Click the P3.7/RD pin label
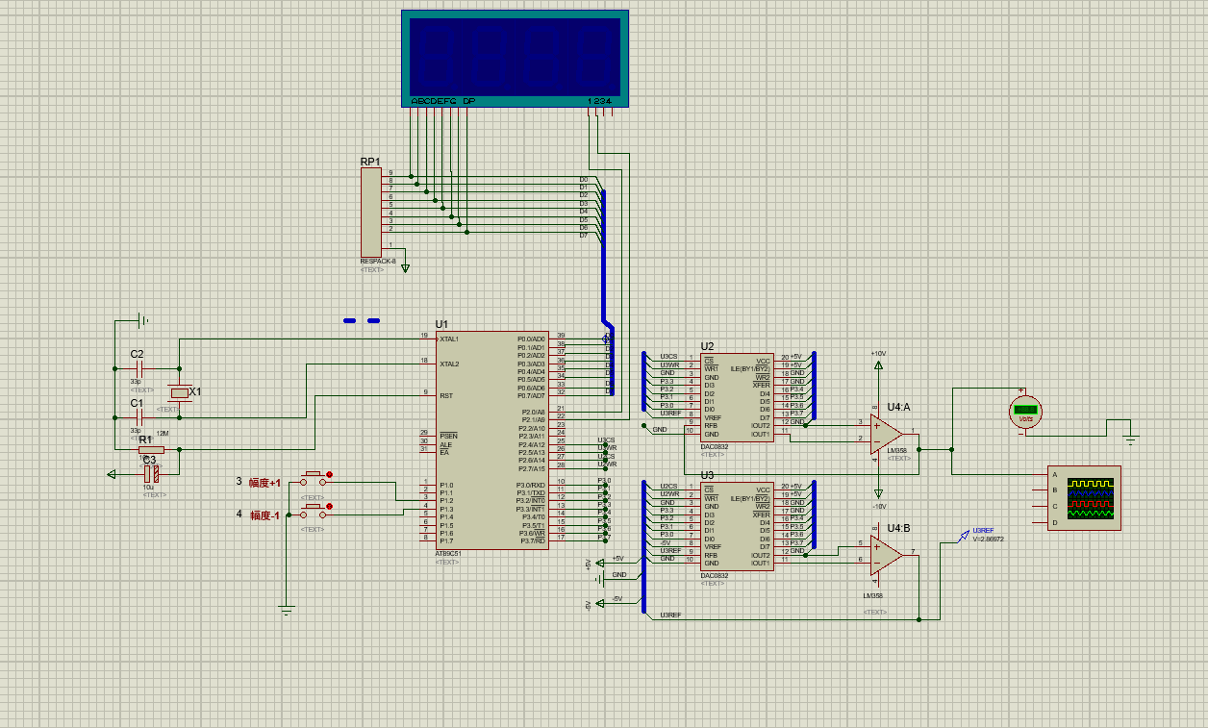1208x728 pixels. coord(533,540)
